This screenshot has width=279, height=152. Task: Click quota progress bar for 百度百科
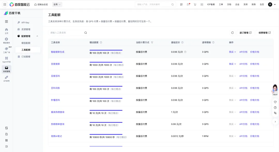[106, 74]
